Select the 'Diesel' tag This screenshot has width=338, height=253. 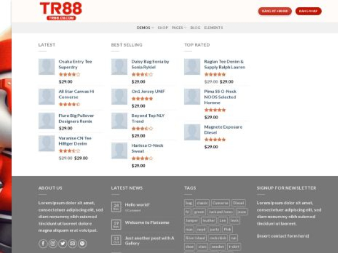(x=239, y=203)
